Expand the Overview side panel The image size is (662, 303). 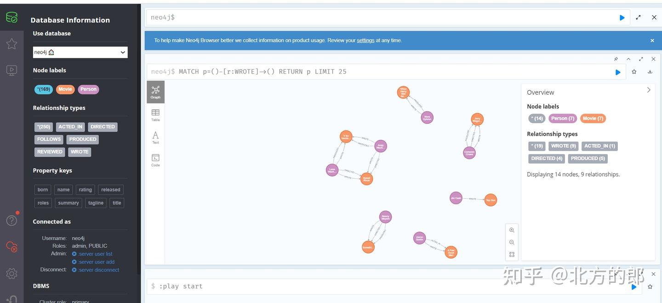(648, 90)
